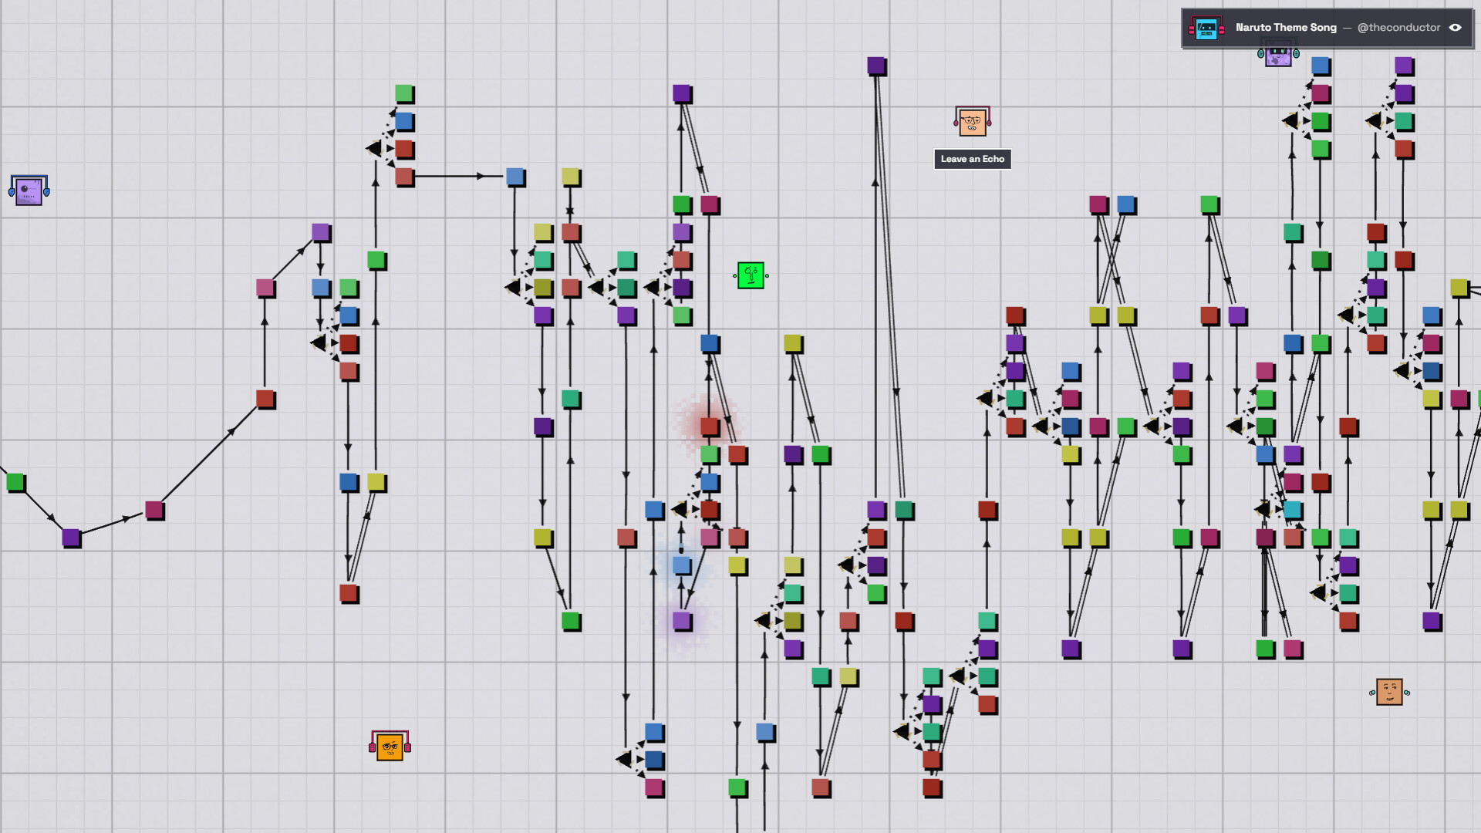The height and width of the screenshot is (833, 1481).
Task: Click the Leave an Echo button
Action: (972, 159)
